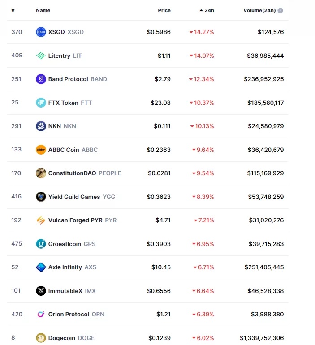Click the ABBC Coin logo icon

[41, 150]
